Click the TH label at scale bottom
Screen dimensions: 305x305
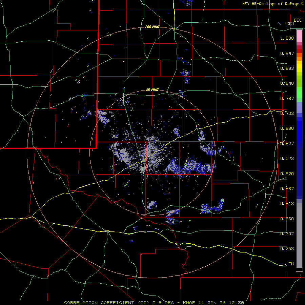click(x=291, y=264)
